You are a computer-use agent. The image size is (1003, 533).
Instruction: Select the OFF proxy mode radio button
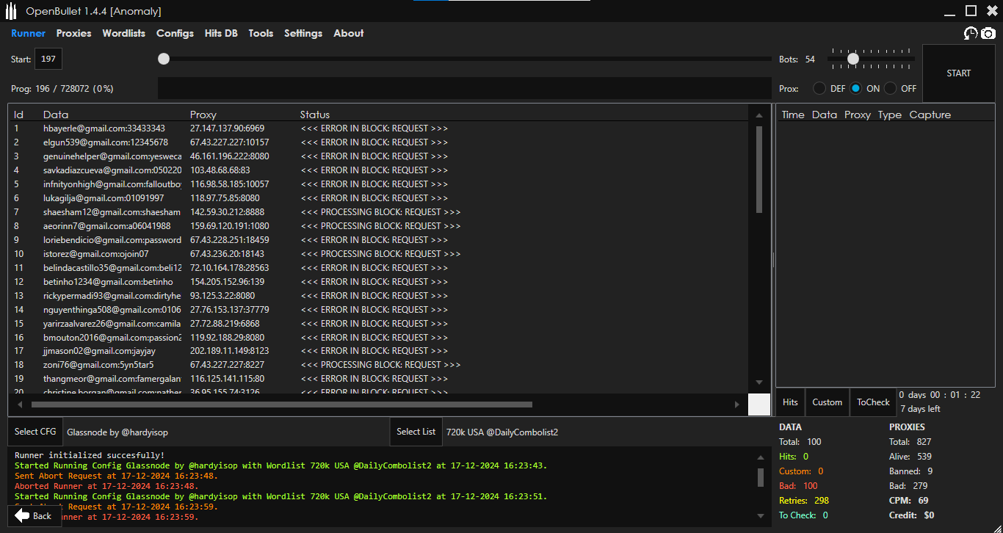[891, 88]
